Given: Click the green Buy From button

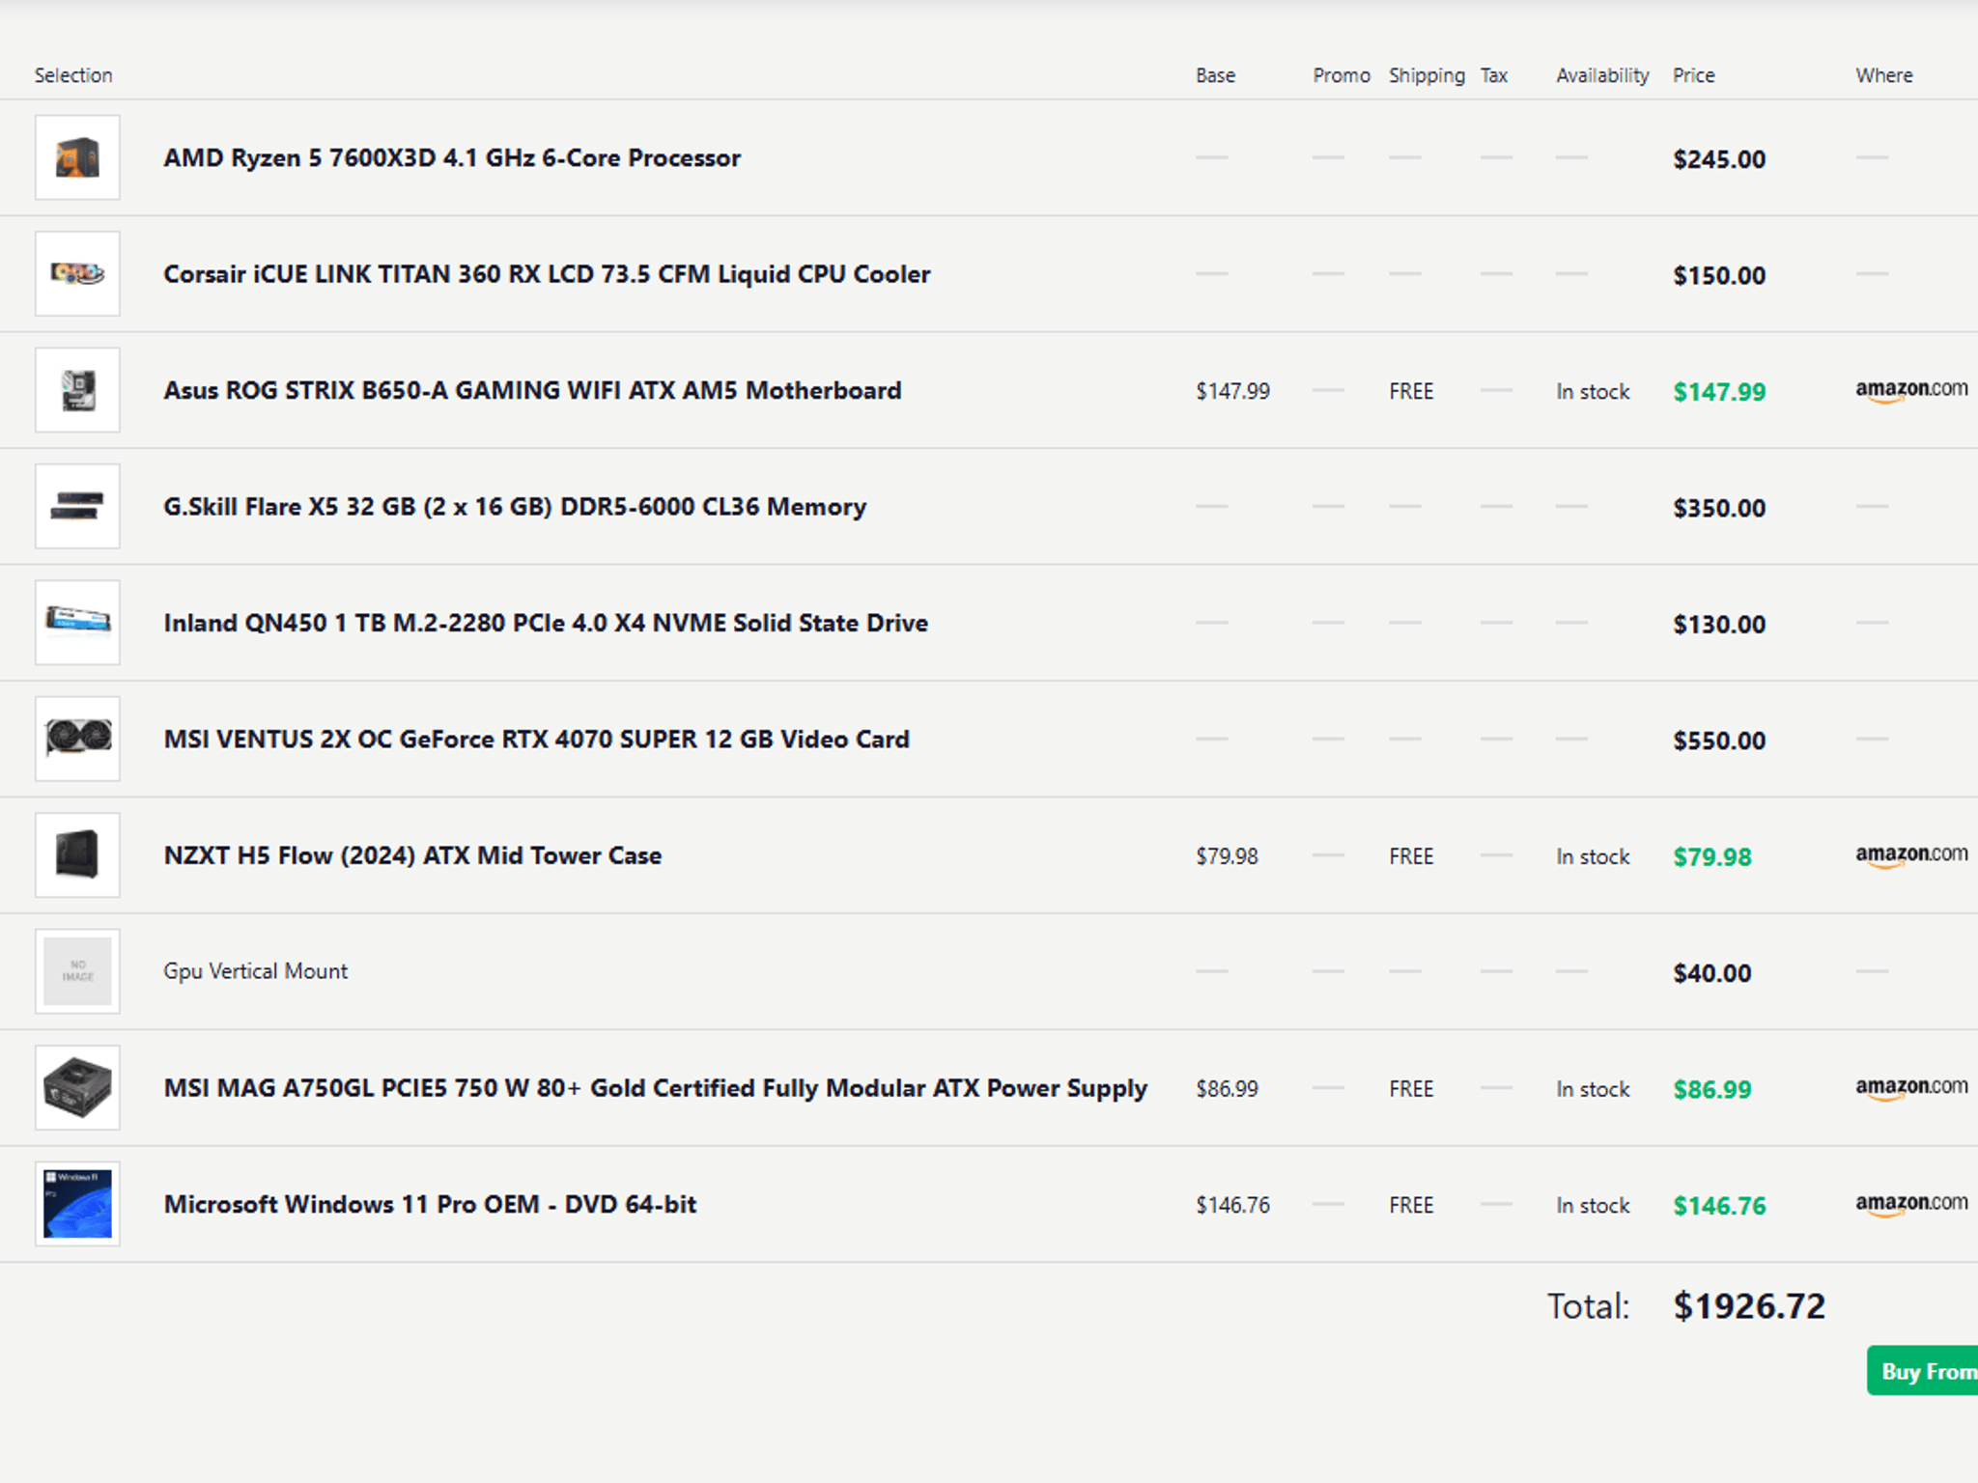Looking at the screenshot, I should (1922, 1370).
